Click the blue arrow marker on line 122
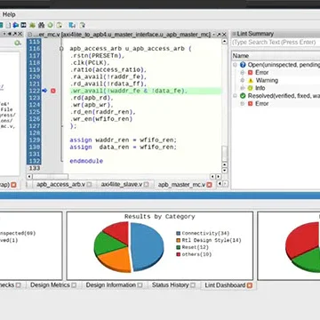The width and height of the screenshot is (320, 320). coord(44,91)
